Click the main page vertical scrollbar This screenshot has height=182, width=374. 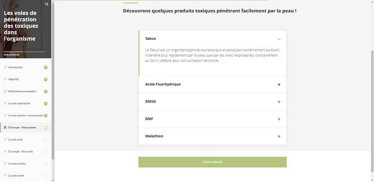tap(372, 112)
